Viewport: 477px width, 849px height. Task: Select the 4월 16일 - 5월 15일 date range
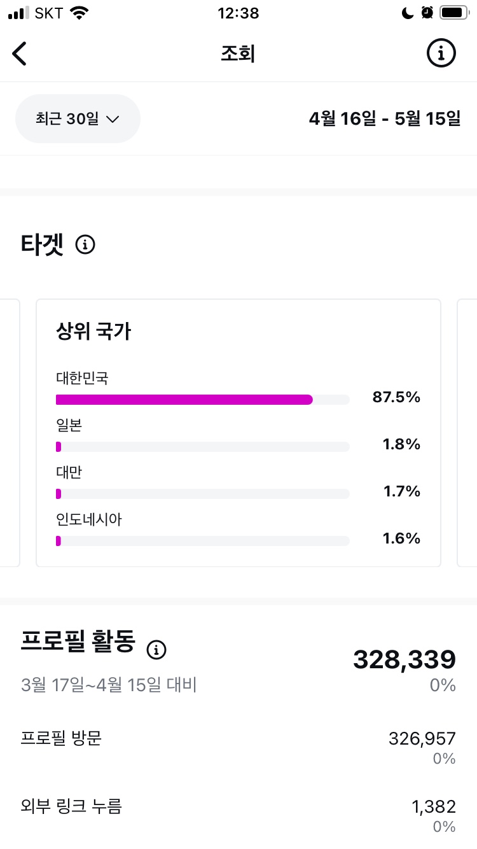click(x=385, y=119)
